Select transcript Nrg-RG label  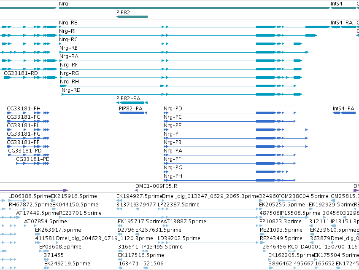coord(69,73)
